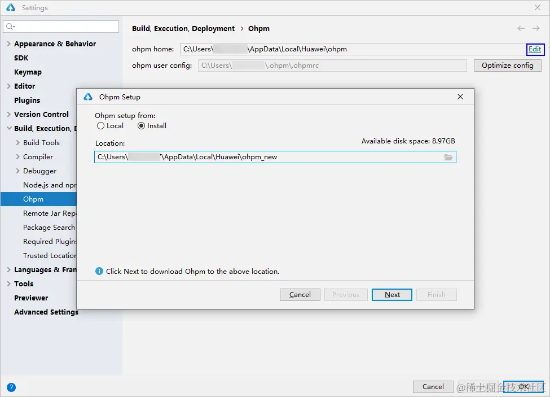The image size is (550, 397).
Task: Click Cancel in the Settings window
Action: point(433,386)
